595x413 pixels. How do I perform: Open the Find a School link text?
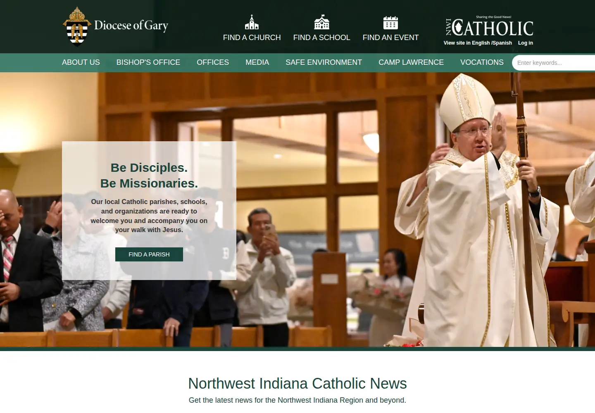pos(321,38)
